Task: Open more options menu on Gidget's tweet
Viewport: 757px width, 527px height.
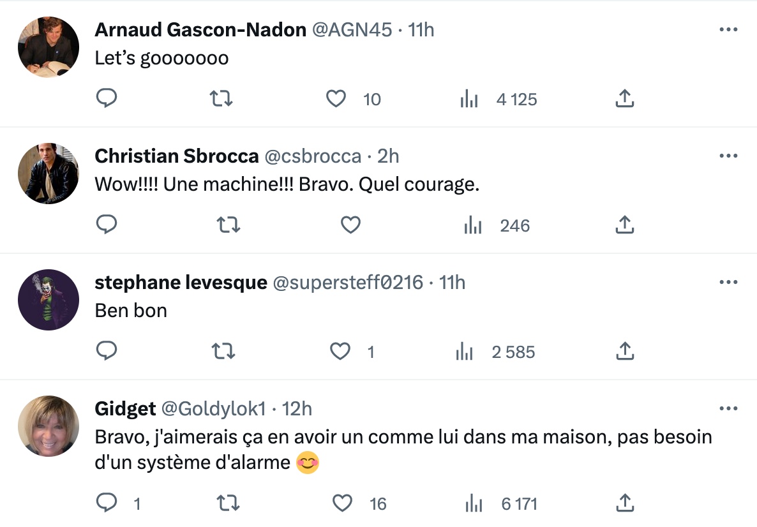Action: pyautogui.click(x=728, y=408)
